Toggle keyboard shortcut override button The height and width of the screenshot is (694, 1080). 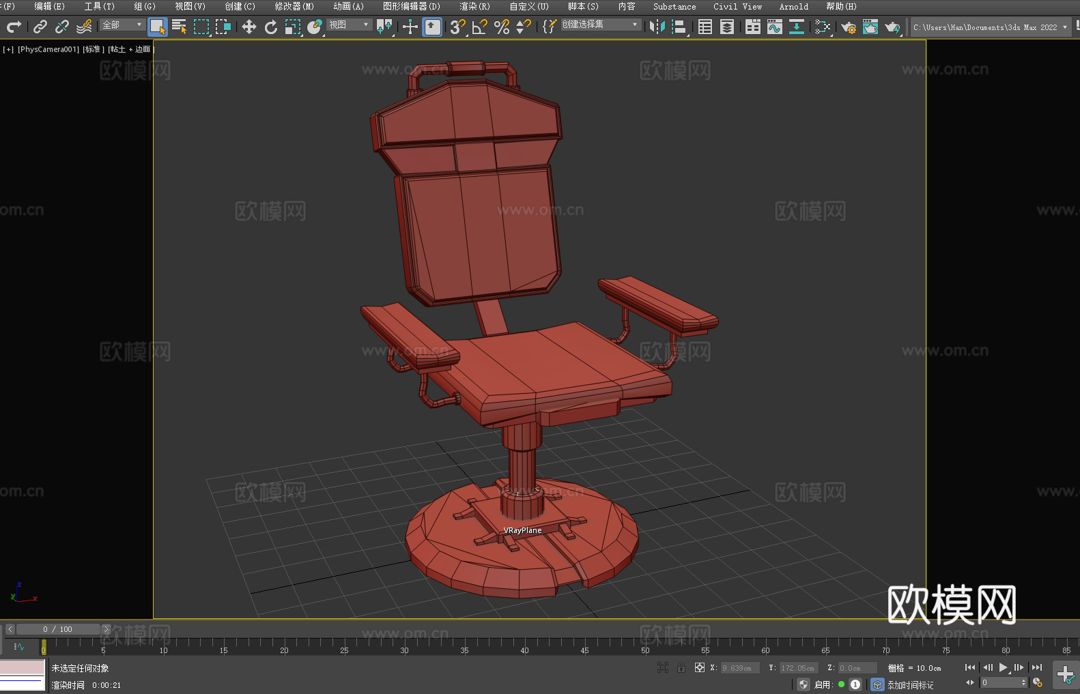[x=433, y=27]
